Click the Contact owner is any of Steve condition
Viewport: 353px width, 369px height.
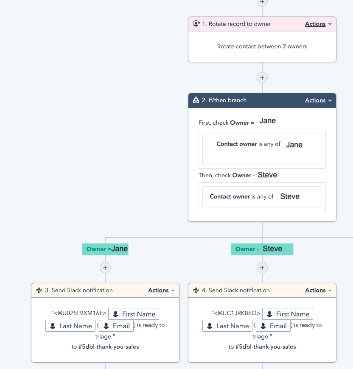(x=262, y=196)
